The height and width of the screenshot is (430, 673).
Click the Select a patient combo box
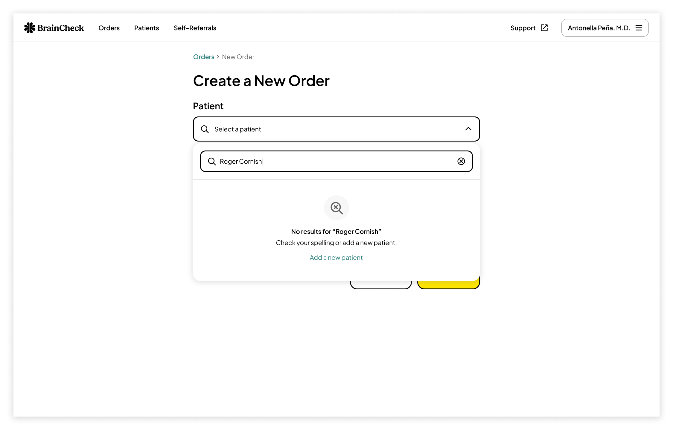coord(336,129)
